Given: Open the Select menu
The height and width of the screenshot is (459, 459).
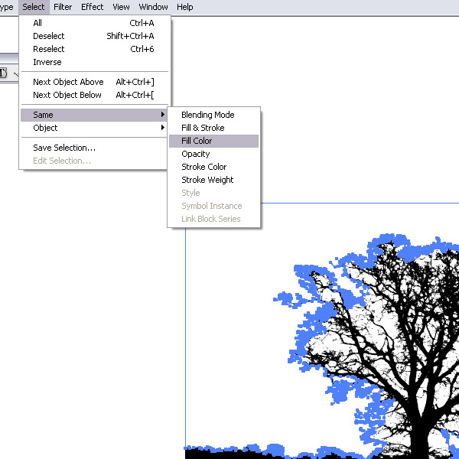Looking at the screenshot, I should click(34, 7).
